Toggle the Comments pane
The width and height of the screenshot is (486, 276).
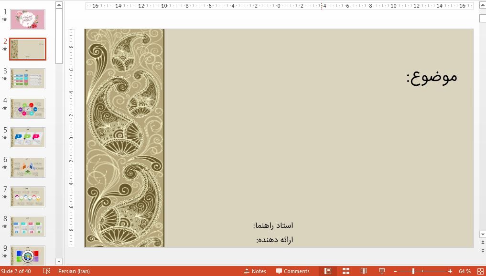coord(293,271)
